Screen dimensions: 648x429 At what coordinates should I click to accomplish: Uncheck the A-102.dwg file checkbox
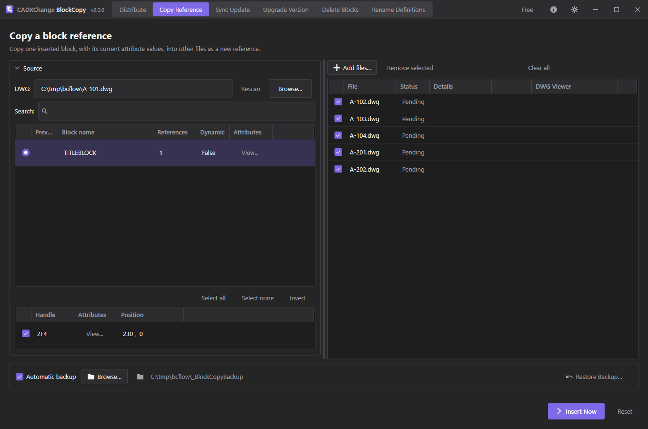coord(338,102)
